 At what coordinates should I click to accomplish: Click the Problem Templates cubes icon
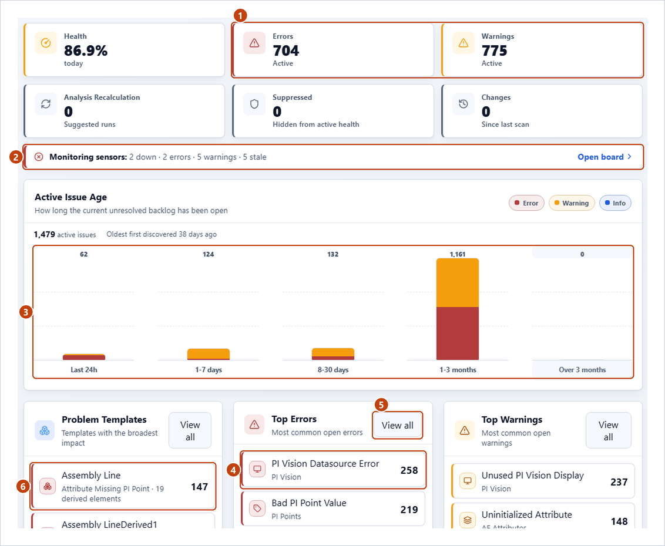coord(45,431)
